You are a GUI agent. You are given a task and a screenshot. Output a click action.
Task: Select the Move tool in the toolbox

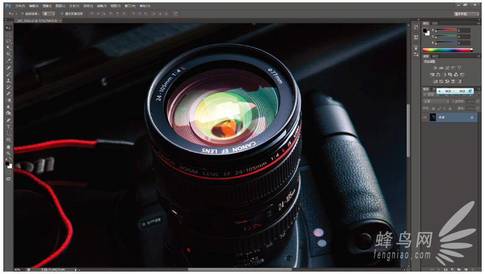click(x=9, y=28)
